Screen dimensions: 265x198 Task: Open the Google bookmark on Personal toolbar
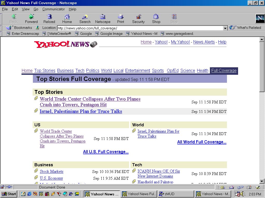[84, 34]
